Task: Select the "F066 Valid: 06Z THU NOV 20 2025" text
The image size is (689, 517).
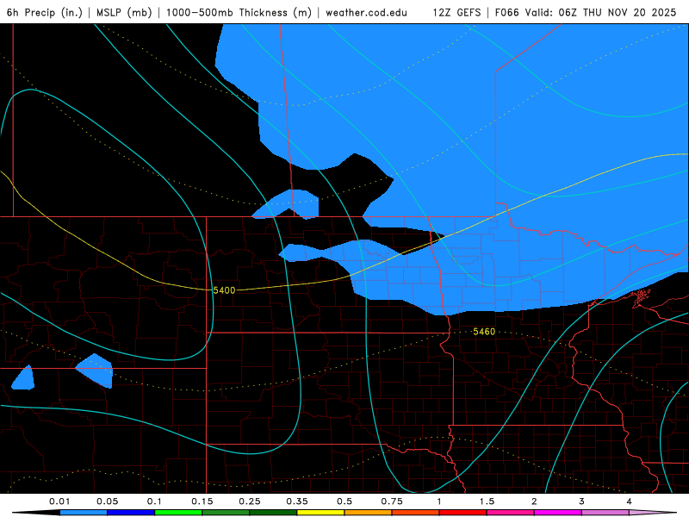Action: [x=586, y=12]
